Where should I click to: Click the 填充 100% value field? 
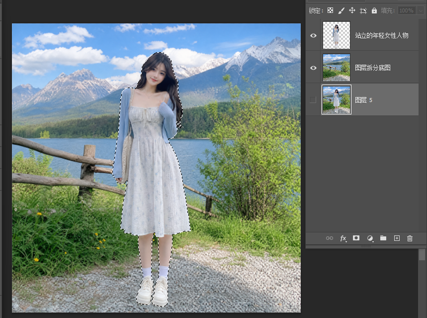pos(407,10)
